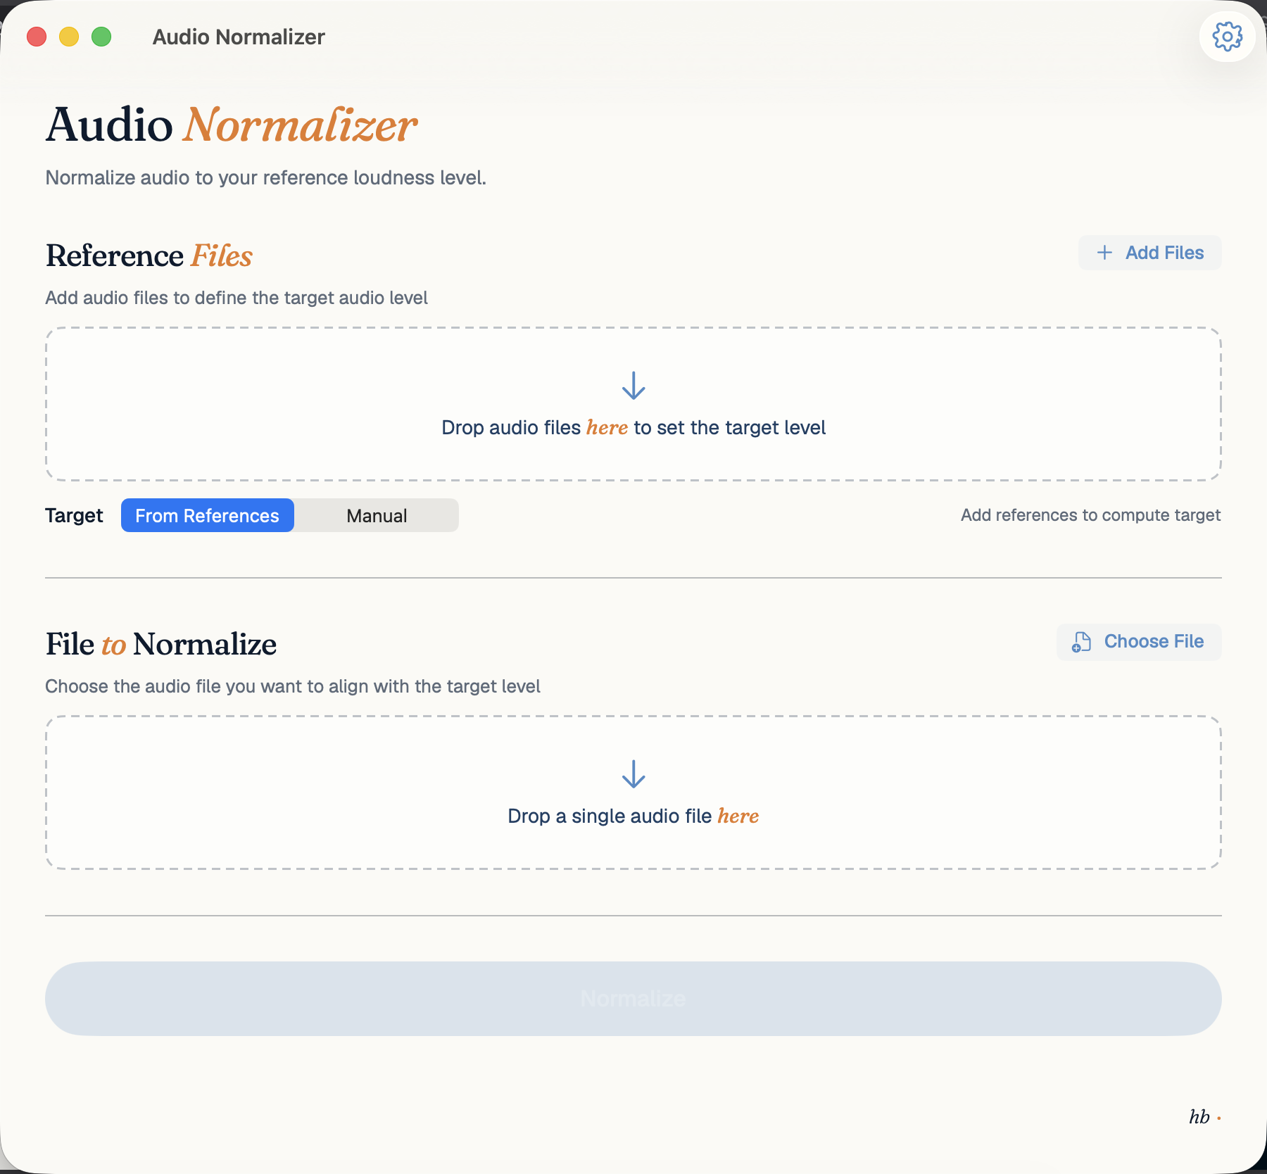Image resolution: width=1267 pixels, height=1174 pixels.
Task: Click the Choose File document icon
Action: (x=1081, y=642)
